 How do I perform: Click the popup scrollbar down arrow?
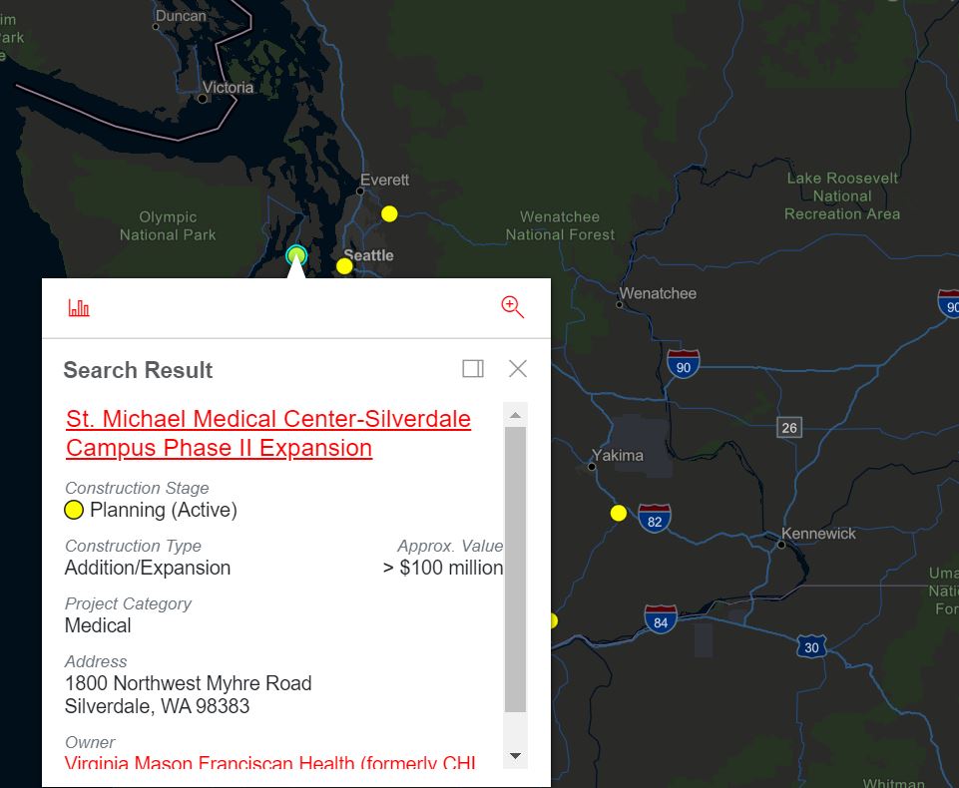[x=516, y=756]
